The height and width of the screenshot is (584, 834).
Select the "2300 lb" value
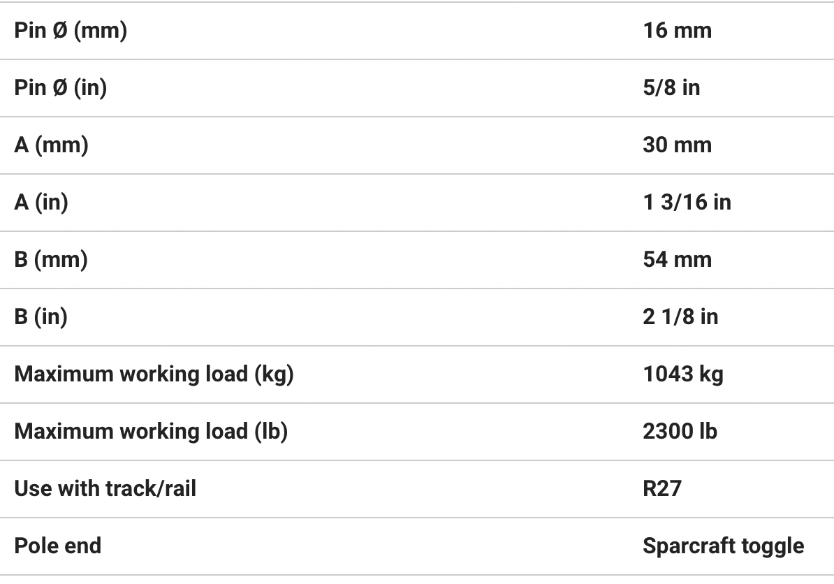[x=680, y=432]
